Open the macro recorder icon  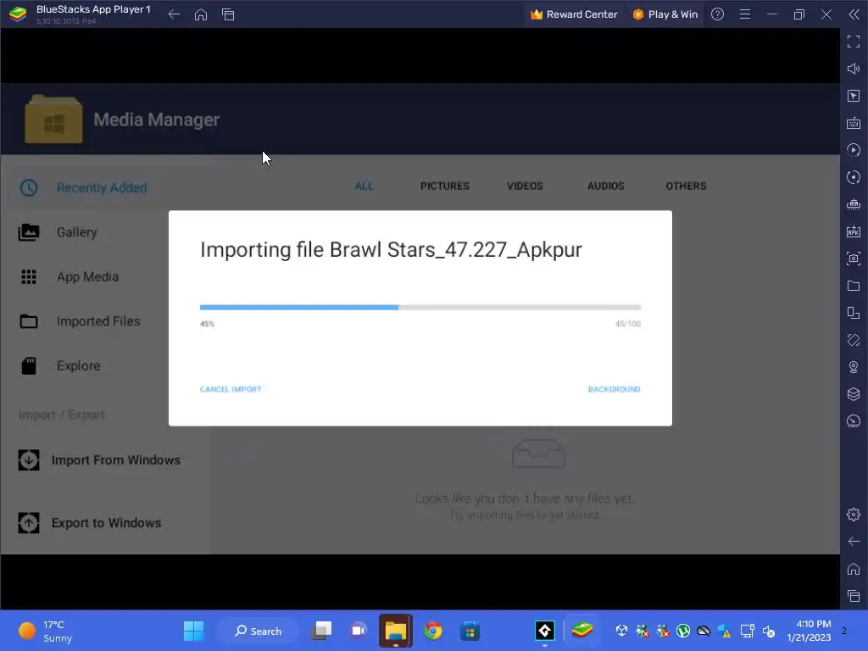click(x=854, y=150)
